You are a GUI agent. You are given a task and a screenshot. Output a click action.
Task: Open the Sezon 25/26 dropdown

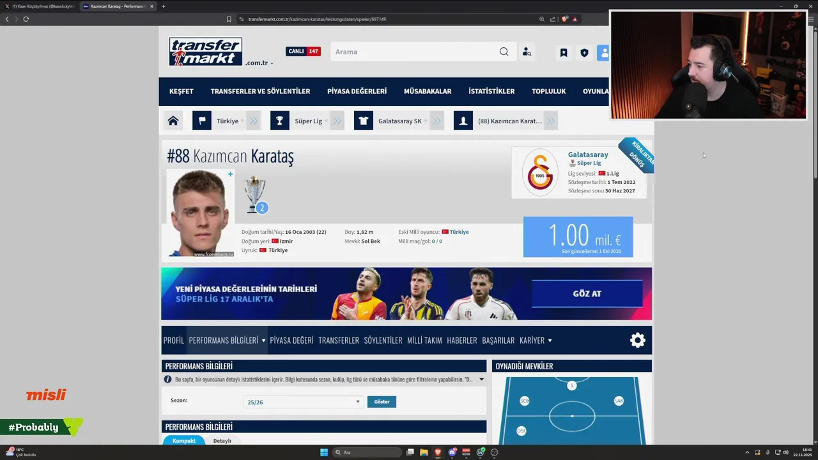303,402
